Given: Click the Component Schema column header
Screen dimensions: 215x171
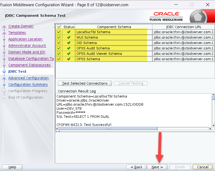Looking at the screenshot, I should (x=114, y=27).
